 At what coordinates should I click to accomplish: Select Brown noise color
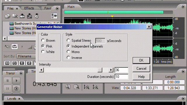point(43,40)
